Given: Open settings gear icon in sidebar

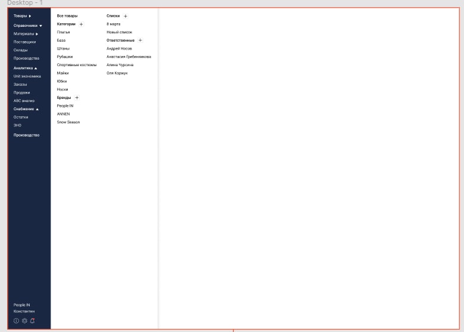Looking at the screenshot, I should [24, 321].
